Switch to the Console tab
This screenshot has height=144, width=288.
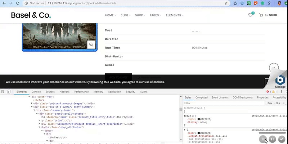tap(36, 92)
